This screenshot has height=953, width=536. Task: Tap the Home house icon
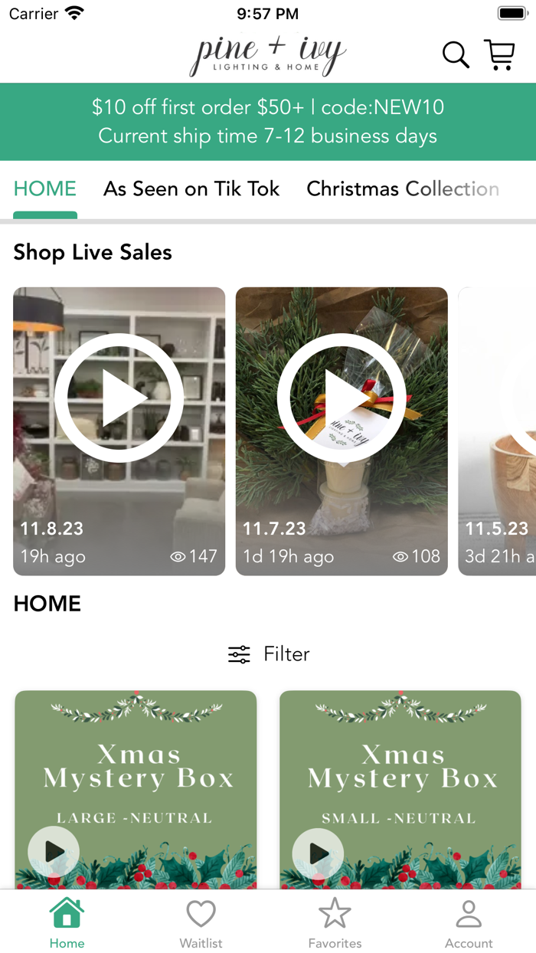[x=67, y=912]
